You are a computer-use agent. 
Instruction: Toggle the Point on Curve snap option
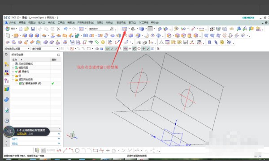tap(148, 49)
